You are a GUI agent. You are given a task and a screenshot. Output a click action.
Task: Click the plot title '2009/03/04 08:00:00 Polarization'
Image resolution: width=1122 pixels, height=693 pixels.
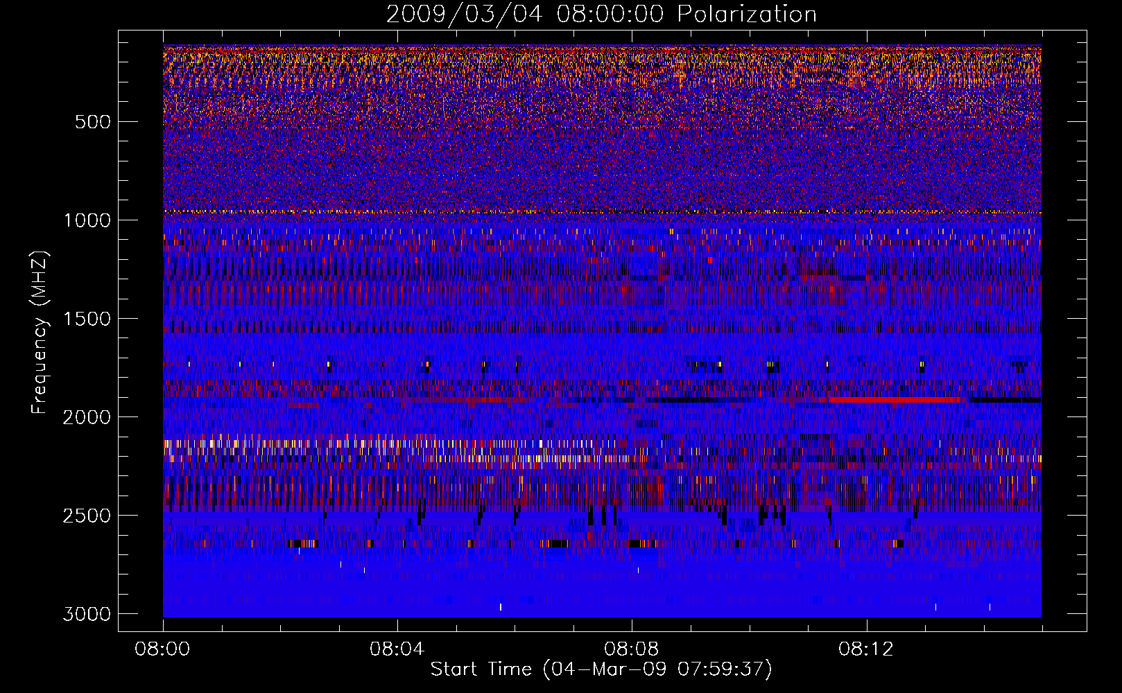coord(601,15)
